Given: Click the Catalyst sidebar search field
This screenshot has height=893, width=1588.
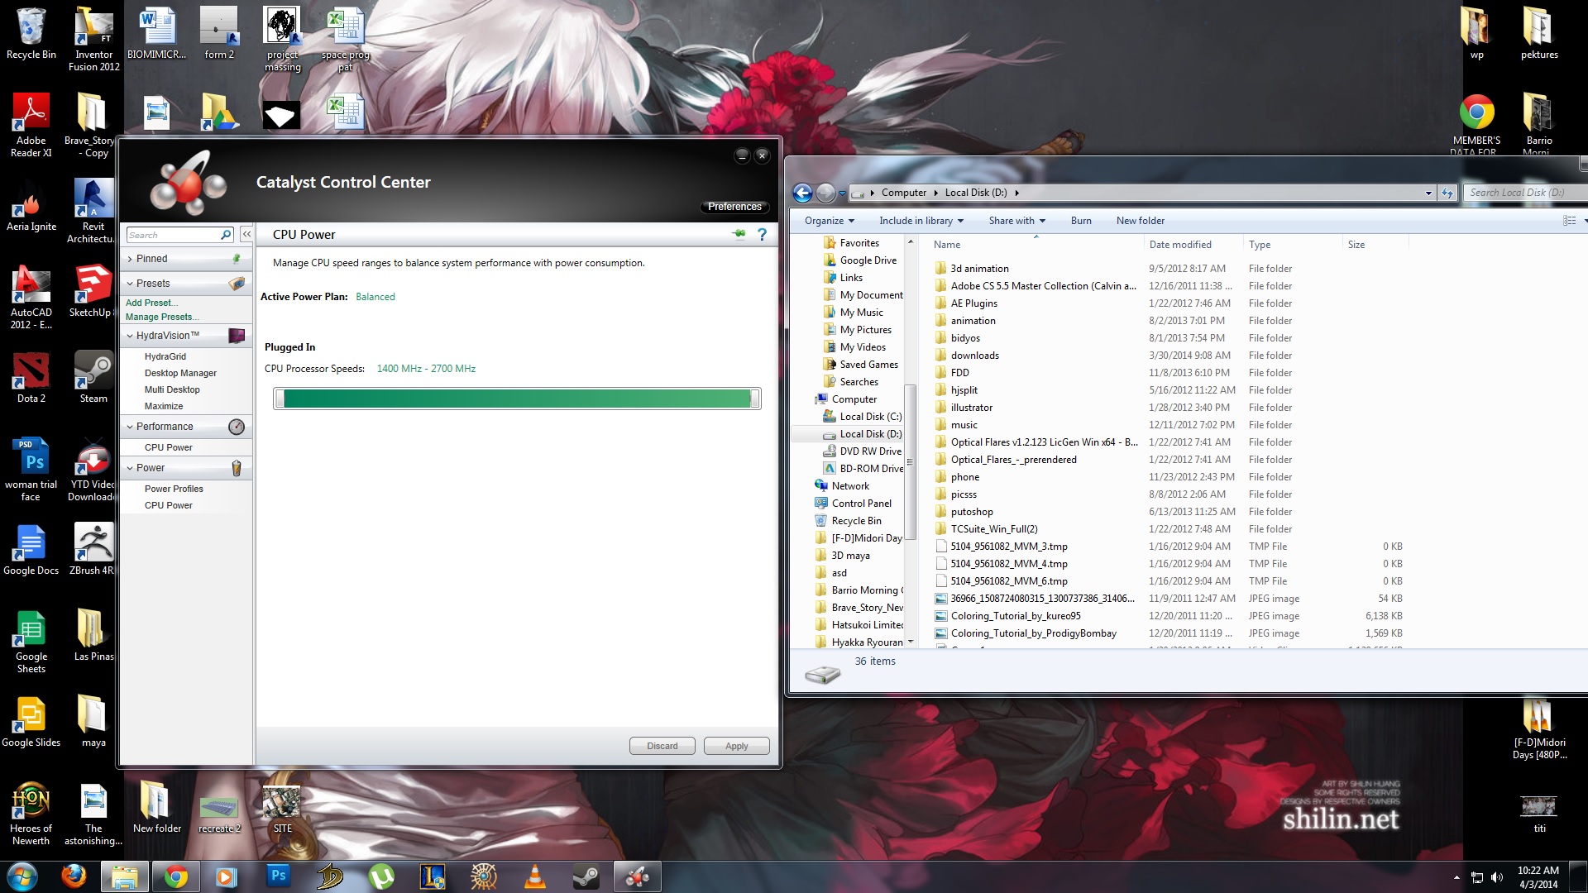Looking at the screenshot, I should coord(174,235).
